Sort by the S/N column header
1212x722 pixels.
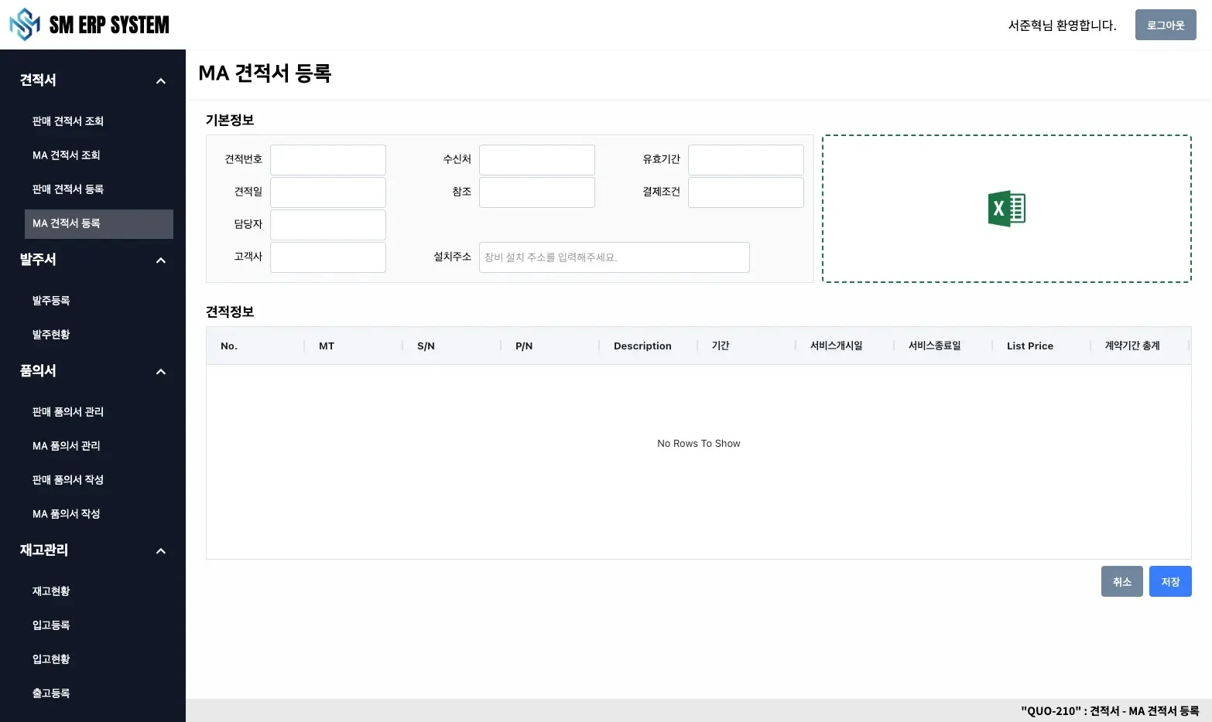point(452,346)
